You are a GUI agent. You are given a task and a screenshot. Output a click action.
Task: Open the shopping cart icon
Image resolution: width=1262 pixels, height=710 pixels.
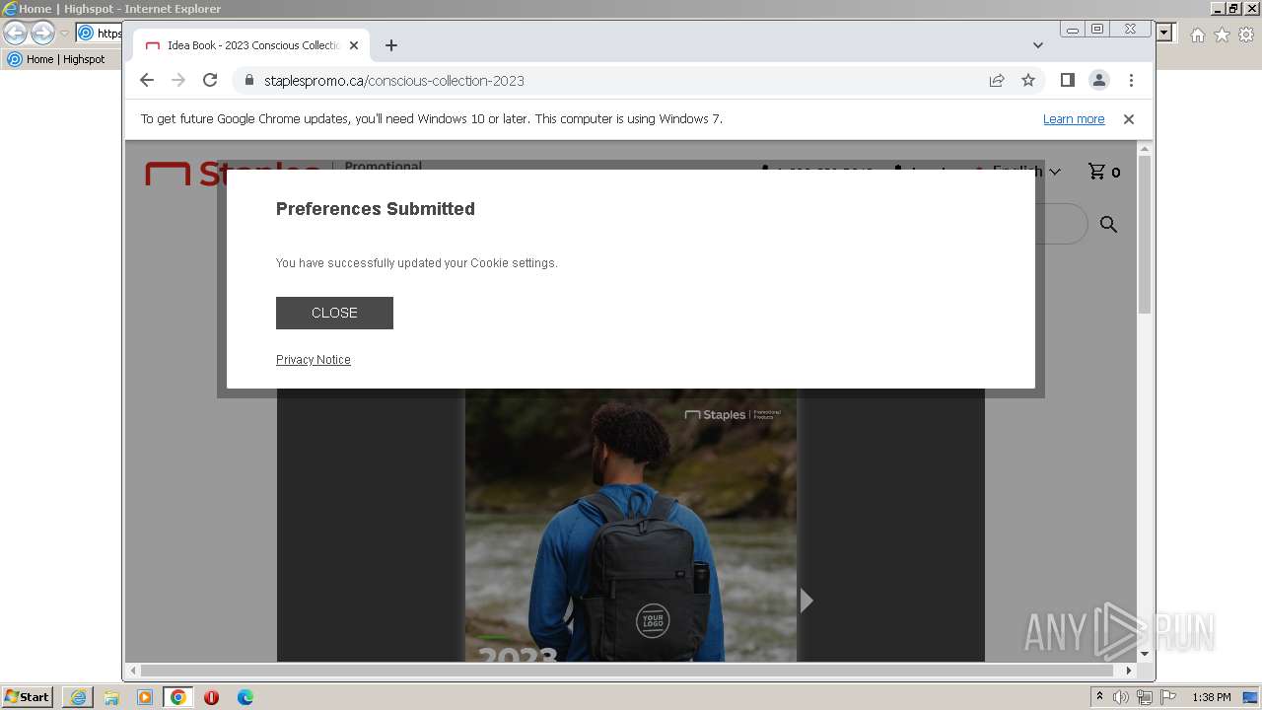pyautogui.click(x=1096, y=171)
